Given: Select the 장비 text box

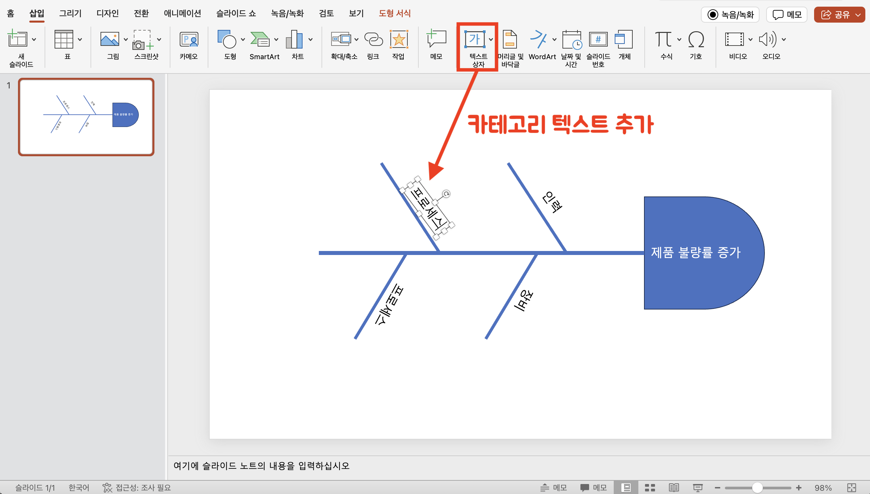Looking at the screenshot, I should click(524, 300).
